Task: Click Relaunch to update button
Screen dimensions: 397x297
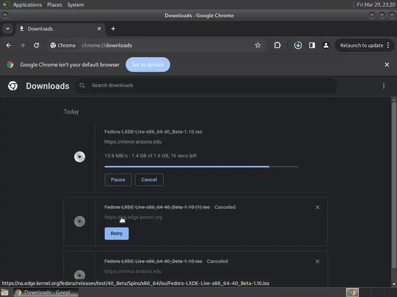Action: coord(362,46)
